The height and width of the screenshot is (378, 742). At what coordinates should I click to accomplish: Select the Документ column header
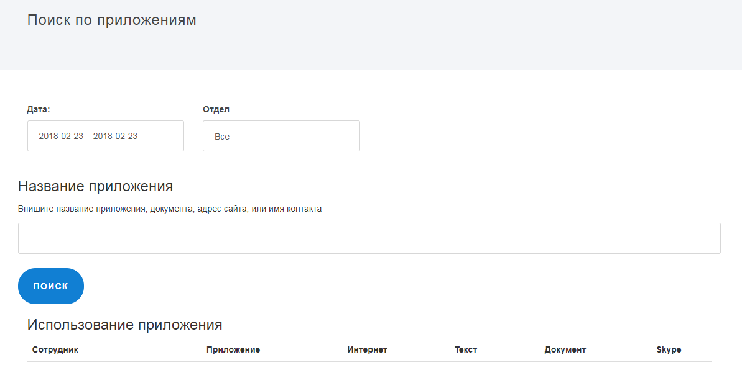pyautogui.click(x=565, y=349)
